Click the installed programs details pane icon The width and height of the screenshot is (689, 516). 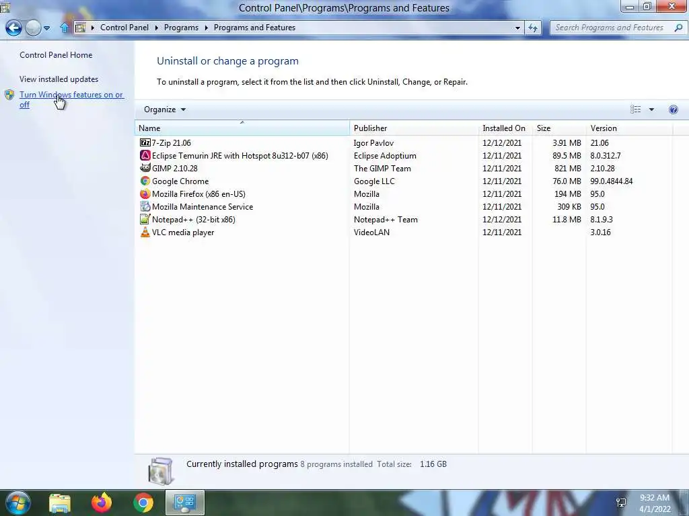(x=161, y=471)
